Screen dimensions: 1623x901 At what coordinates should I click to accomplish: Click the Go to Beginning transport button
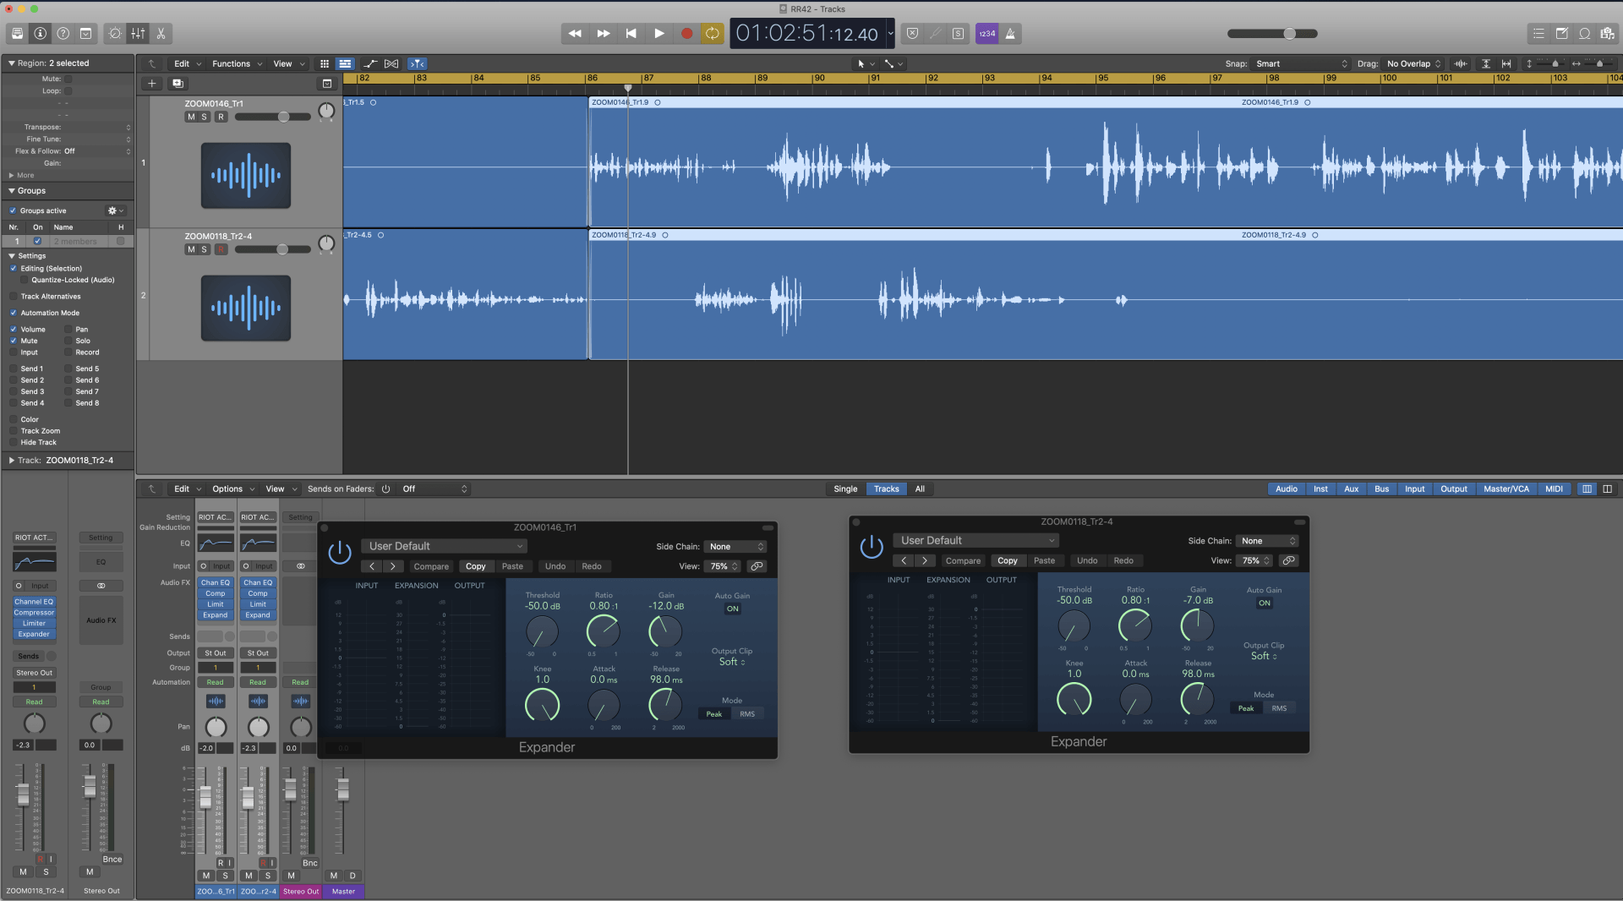pyautogui.click(x=631, y=34)
